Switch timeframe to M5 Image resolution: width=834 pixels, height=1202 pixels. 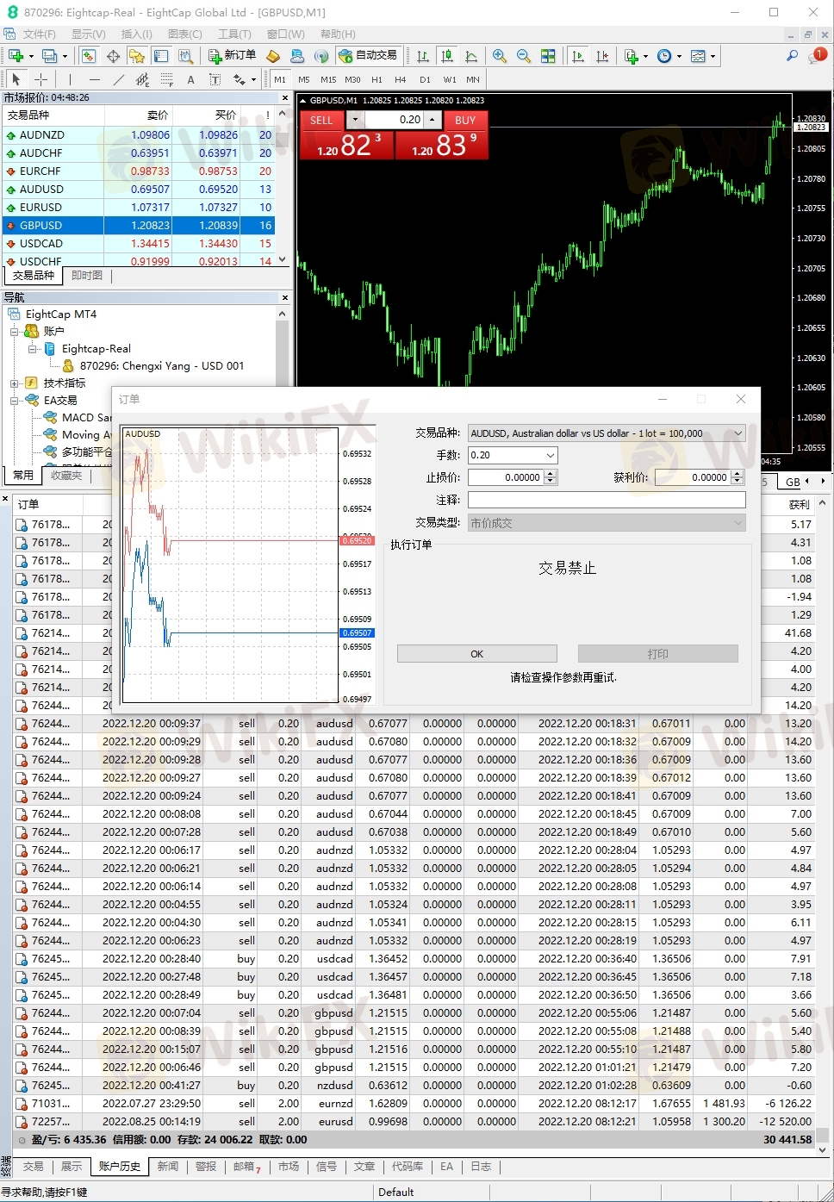click(x=304, y=79)
